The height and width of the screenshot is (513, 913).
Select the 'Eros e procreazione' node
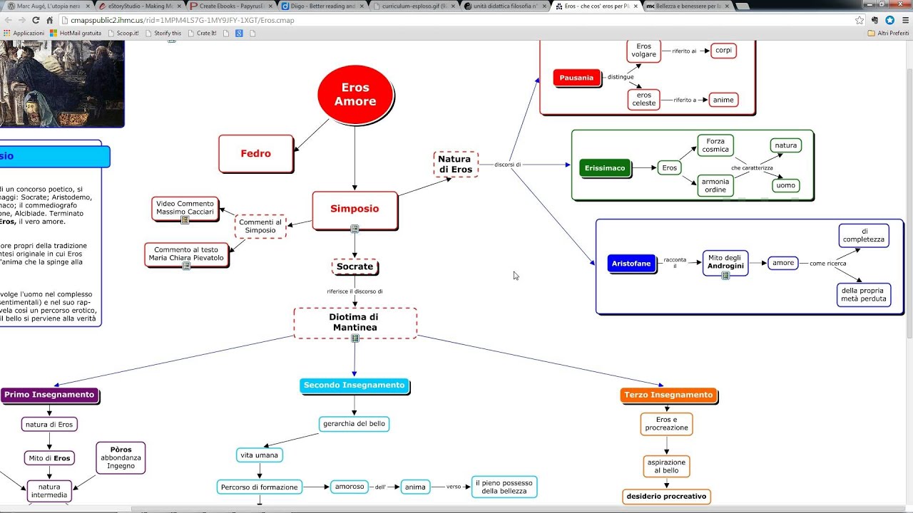coord(666,424)
